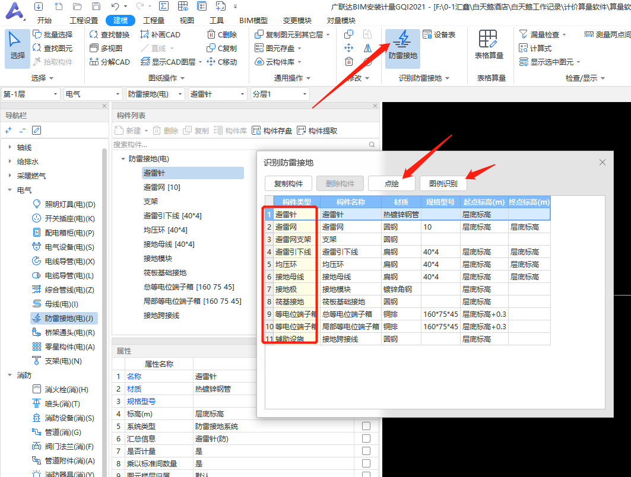Image resolution: width=631 pixels, height=477 pixels.
Task: Click 补画CAD tool
Action: 160,34
